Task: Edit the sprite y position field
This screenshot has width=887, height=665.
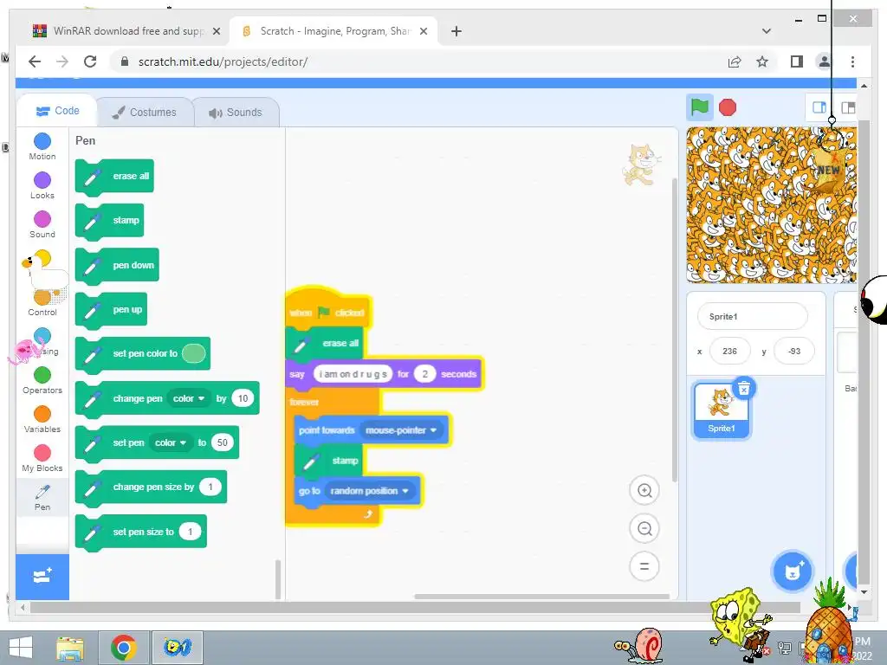Action: pos(794,352)
